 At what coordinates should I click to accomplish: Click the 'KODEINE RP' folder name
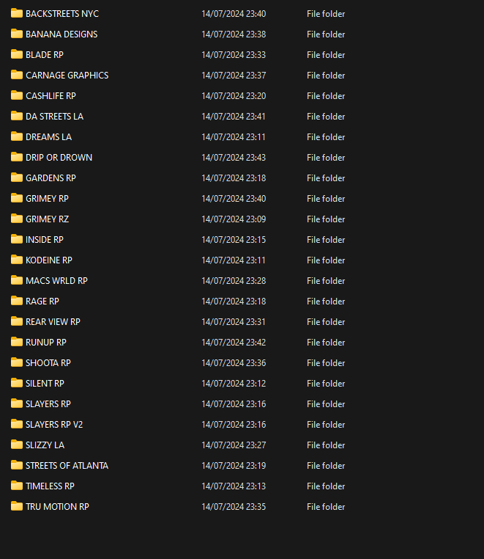point(49,260)
